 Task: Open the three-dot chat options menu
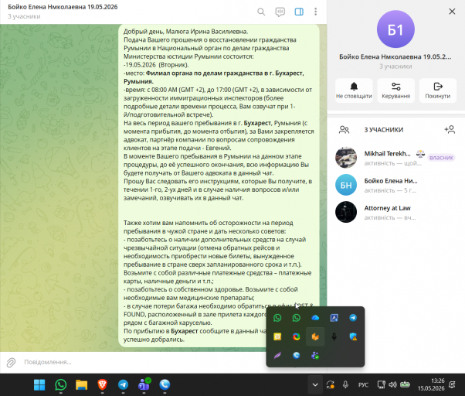pos(315,12)
